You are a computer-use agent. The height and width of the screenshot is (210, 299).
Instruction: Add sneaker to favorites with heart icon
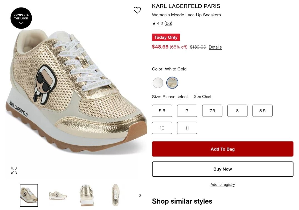coord(137,10)
